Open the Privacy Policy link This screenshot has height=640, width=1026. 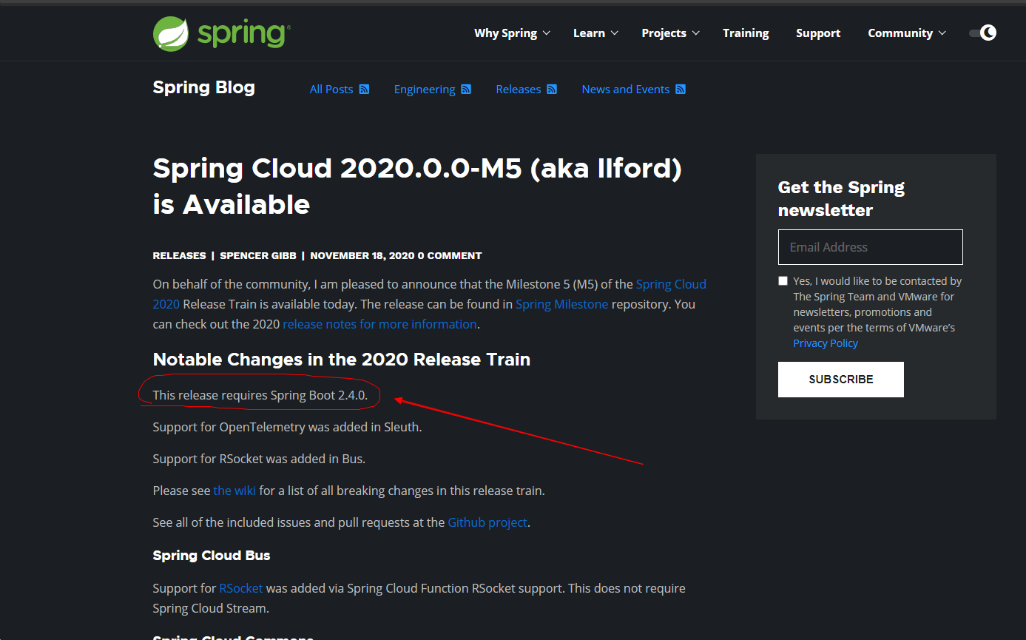826,343
